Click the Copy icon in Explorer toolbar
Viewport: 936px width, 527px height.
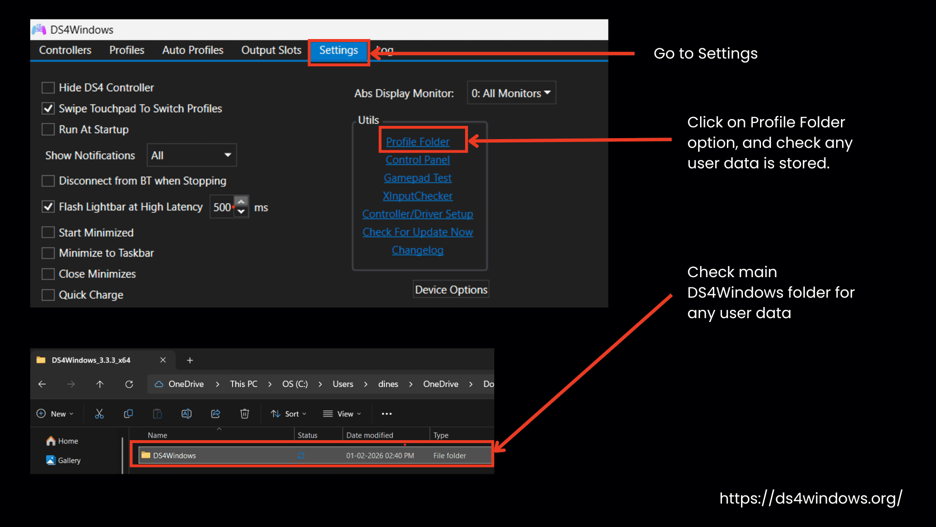point(128,414)
